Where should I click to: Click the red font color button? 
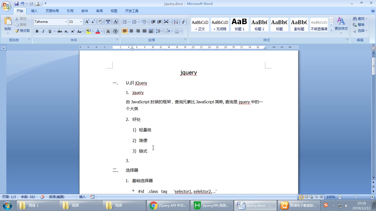[98, 31]
